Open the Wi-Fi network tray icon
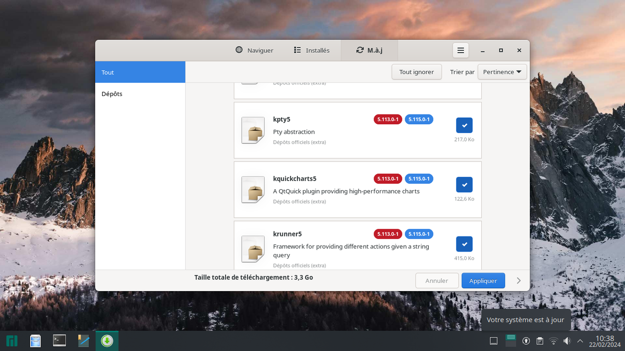The width and height of the screenshot is (625, 351). click(x=553, y=341)
